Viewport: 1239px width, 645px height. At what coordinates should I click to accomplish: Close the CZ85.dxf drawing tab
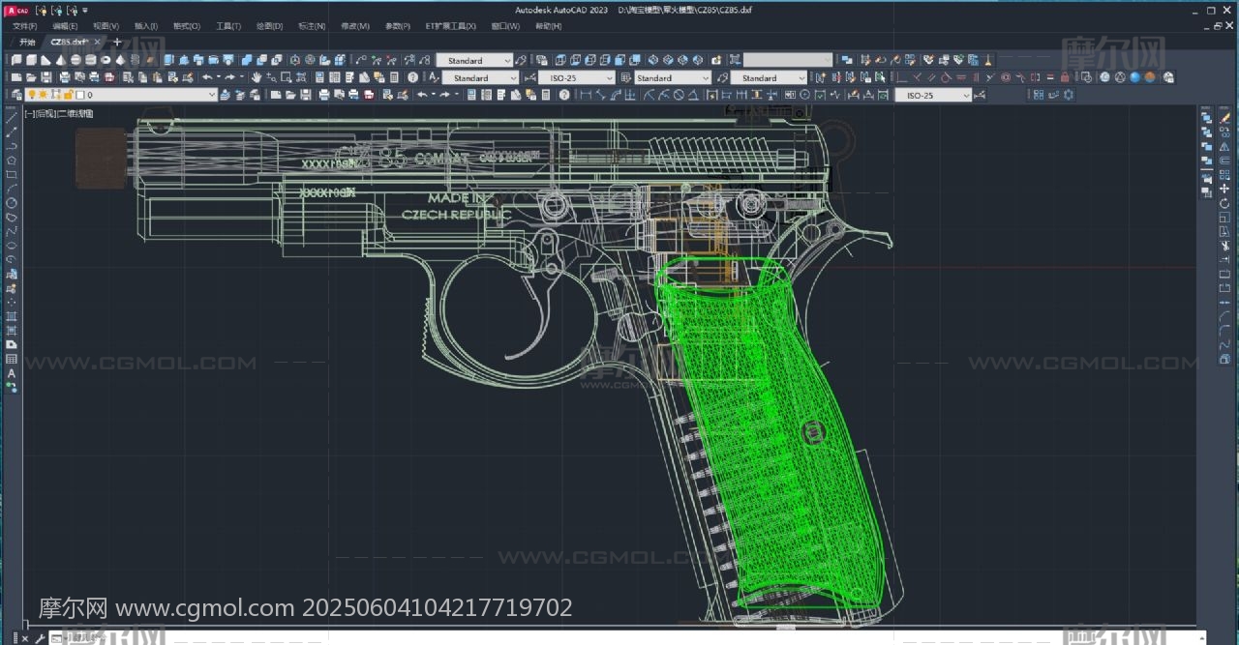click(97, 43)
